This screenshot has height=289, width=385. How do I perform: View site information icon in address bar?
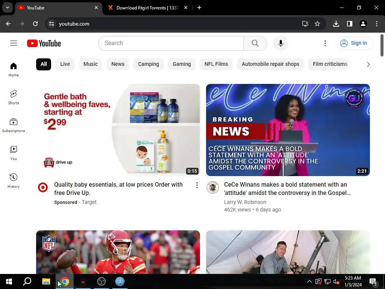pos(52,24)
